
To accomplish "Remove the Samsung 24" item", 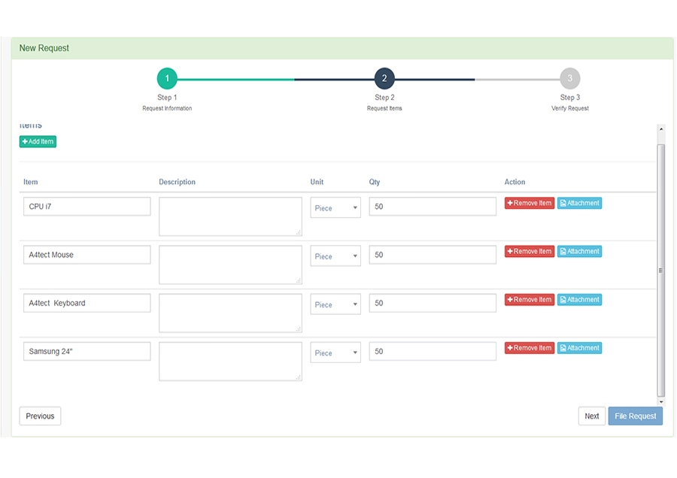I will [530, 348].
